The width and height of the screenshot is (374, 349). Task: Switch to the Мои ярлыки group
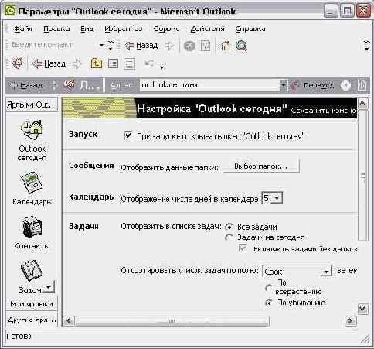(32, 304)
